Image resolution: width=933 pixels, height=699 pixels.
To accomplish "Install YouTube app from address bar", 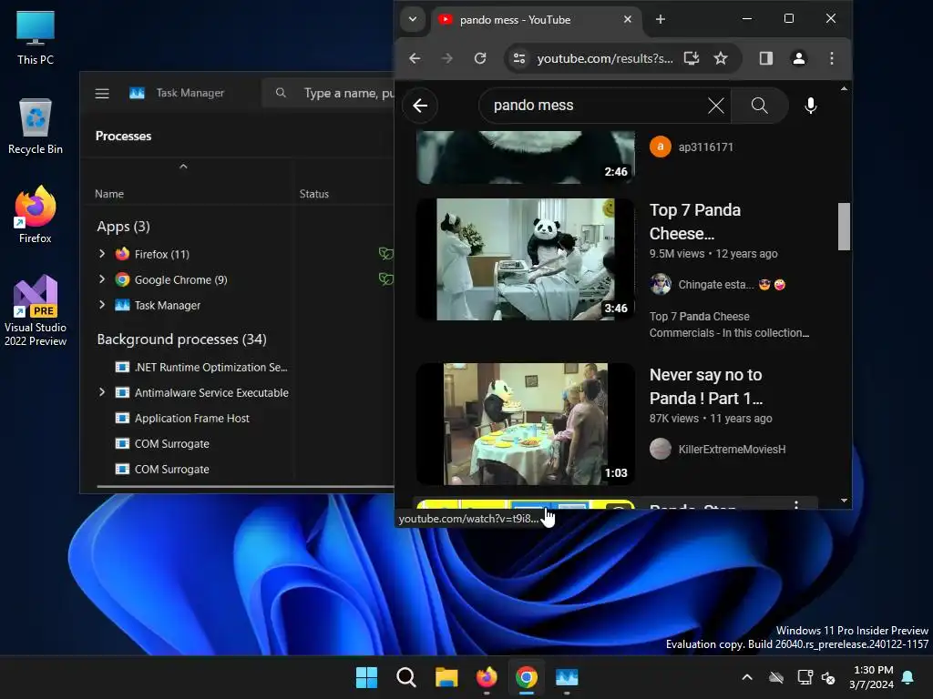I will click(692, 58).
